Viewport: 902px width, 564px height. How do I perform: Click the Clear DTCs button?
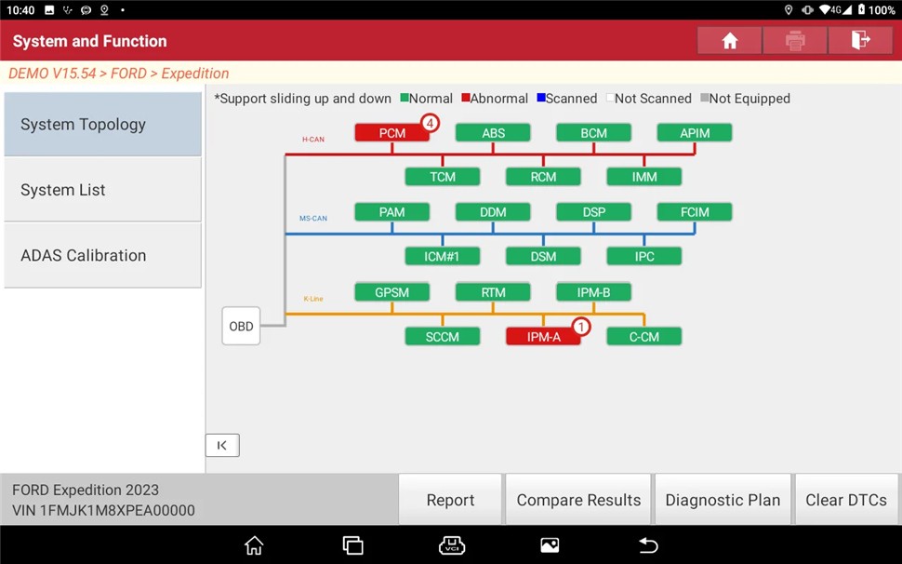pyautogui.click(x=846, y=500)
